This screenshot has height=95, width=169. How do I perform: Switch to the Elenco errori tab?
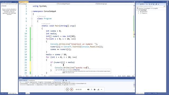[22, 93]
